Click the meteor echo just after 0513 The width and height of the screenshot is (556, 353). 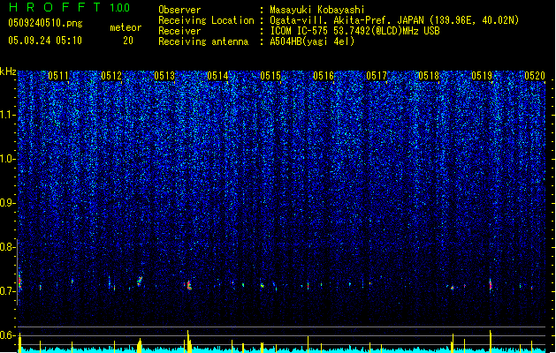pos(189,285)
